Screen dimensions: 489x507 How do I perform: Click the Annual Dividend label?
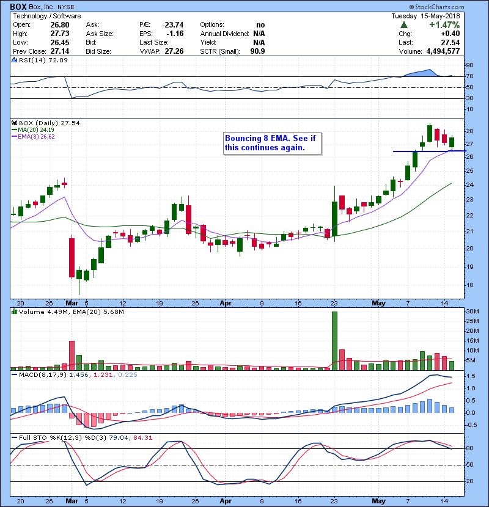coord(224,34)
